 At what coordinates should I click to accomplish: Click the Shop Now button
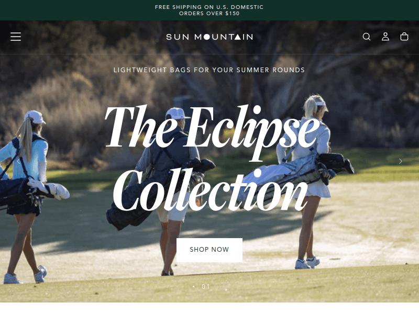coord(209,250)
